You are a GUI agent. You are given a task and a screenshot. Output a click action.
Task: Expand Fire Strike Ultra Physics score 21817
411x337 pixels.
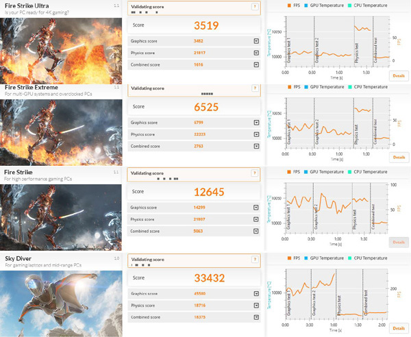pyautogui.click(x=256, y=53)
